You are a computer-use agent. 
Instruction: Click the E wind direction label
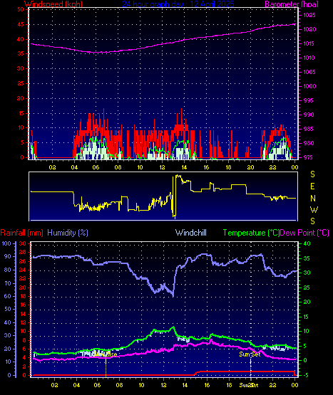pos(312,186)
